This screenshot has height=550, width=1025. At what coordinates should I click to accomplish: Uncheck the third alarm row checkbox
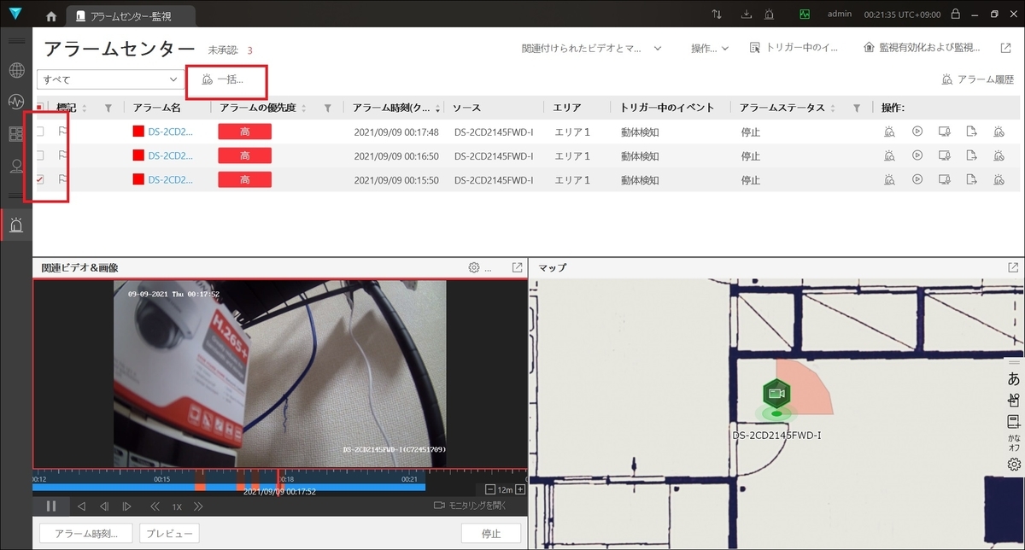(38, 179)
